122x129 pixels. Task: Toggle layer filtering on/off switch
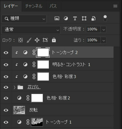tap(105, 18)
